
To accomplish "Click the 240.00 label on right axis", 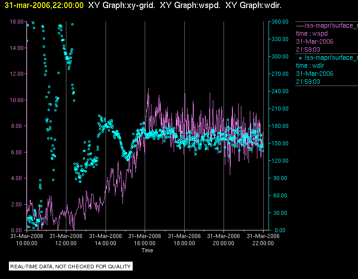I will (280, 91).
